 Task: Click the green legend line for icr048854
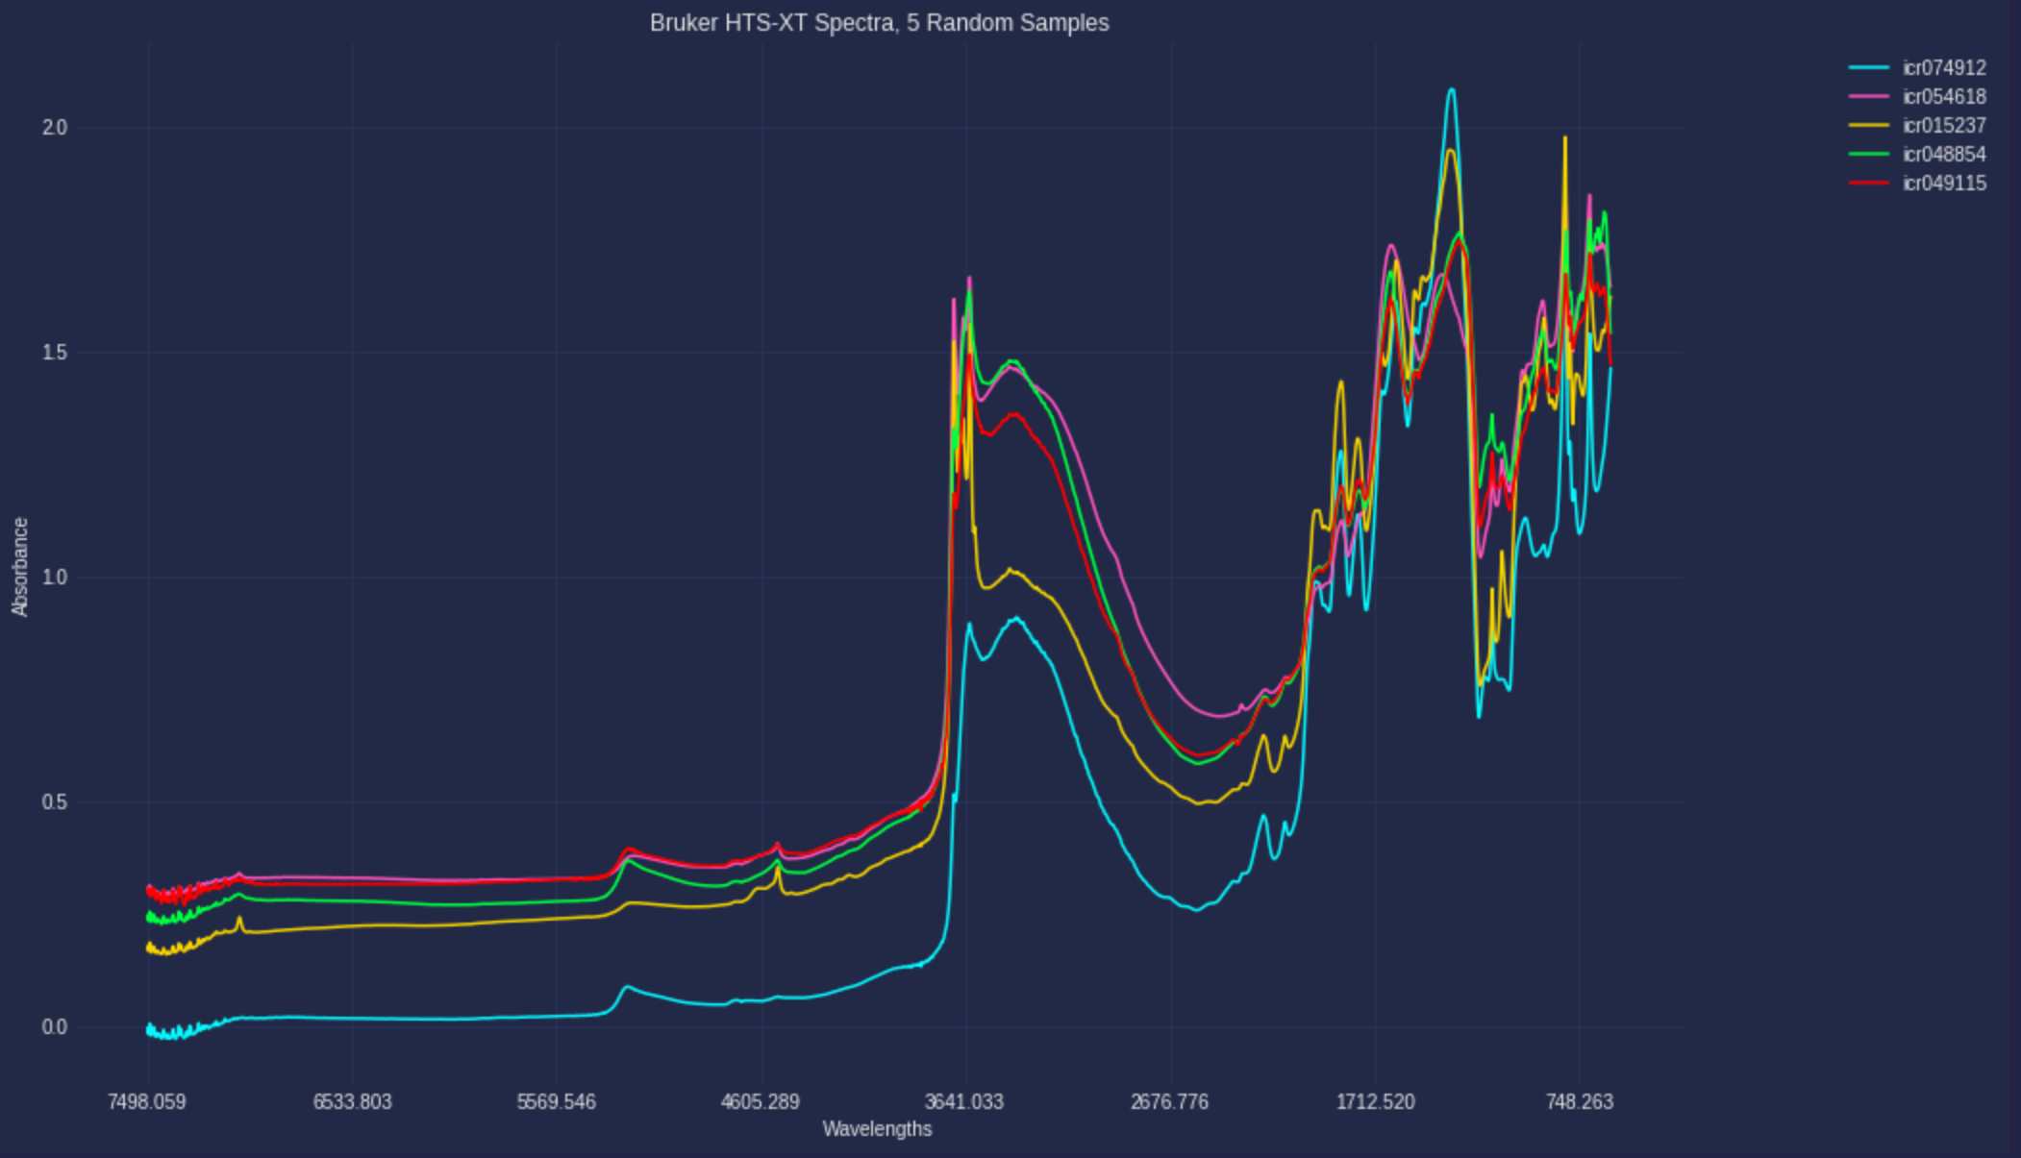click(x=1869, y=154)
